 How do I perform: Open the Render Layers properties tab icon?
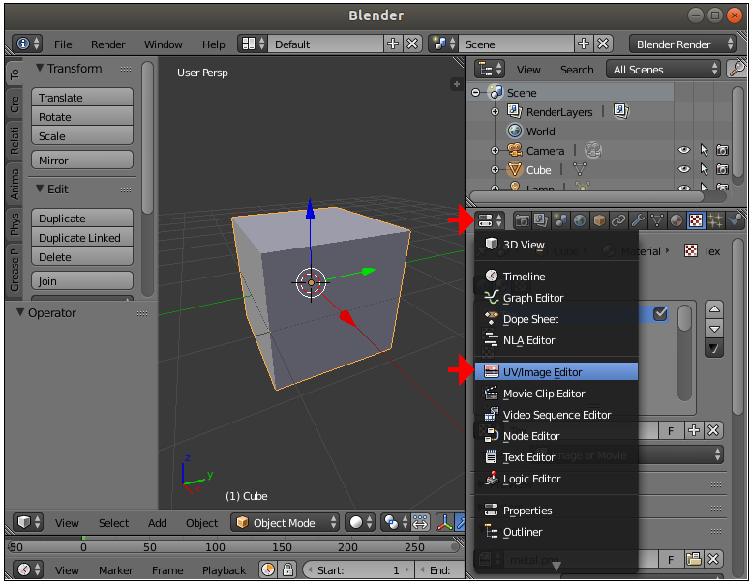tap(541, 220)
